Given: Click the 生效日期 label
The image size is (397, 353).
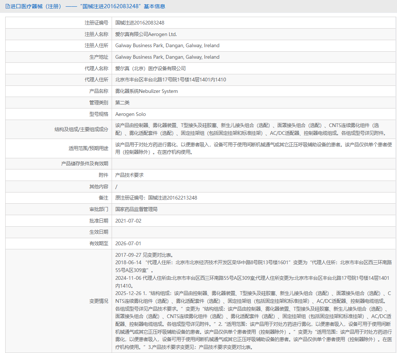Looking at the screenshot, I should [99, 232].
